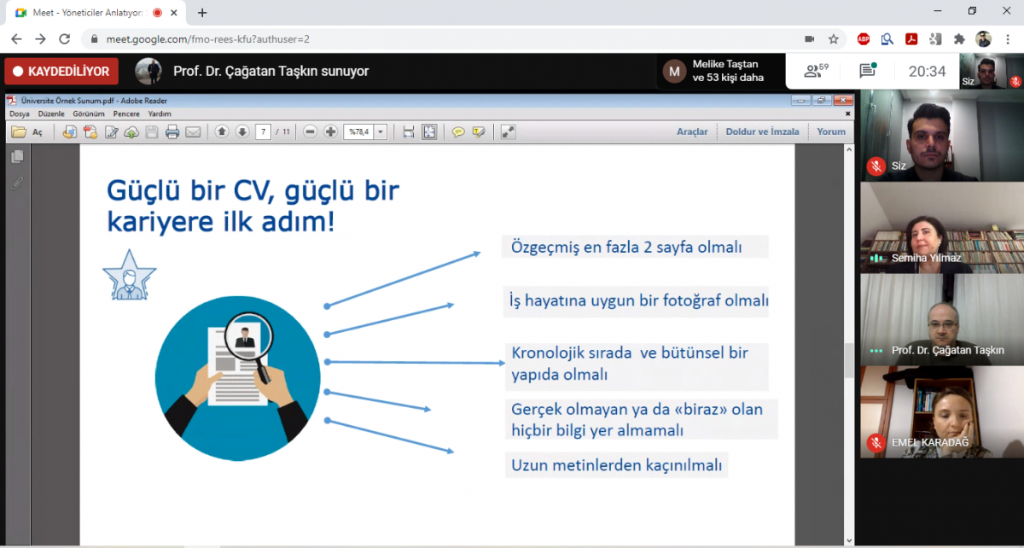Open the Yorum pane

tap(831, 131)
